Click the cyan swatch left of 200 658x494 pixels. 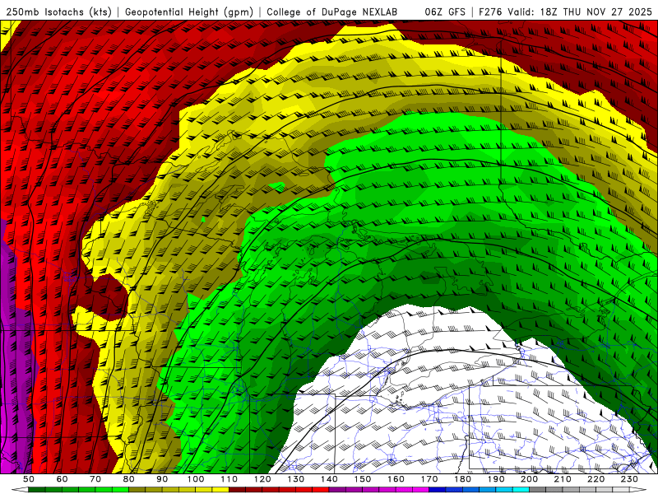tap(521, 490)
